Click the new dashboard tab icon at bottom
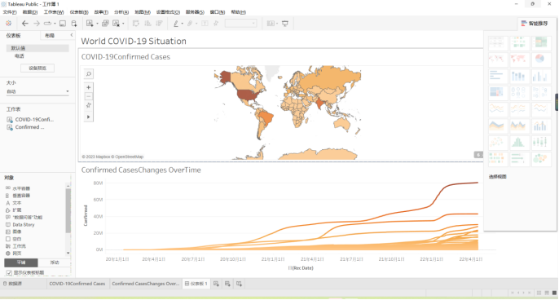The width and height of the screenshot is (559, 300). tap(227, 284)
